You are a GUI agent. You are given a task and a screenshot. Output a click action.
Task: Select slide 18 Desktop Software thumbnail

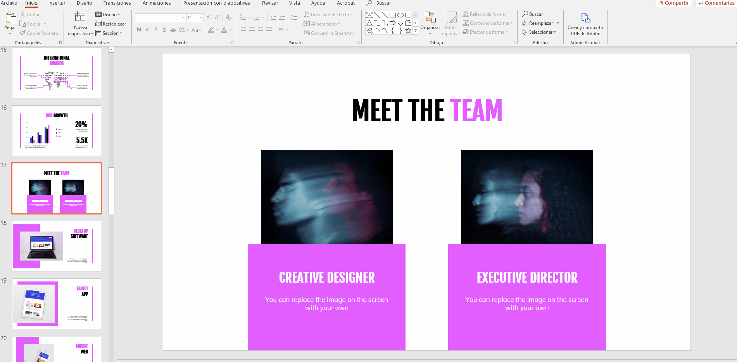[x=57, y=246]
